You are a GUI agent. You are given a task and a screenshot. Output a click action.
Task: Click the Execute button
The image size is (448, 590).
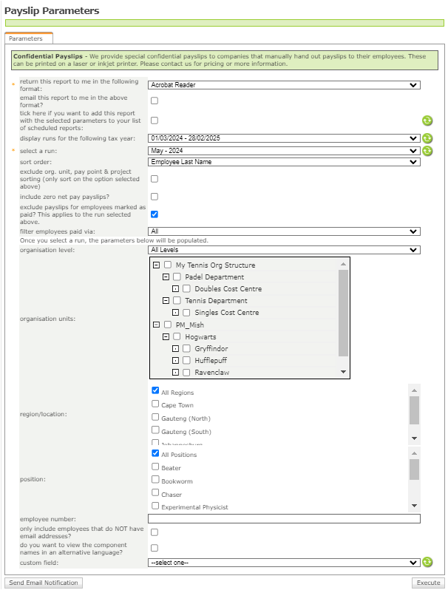[x=428, y=583]
